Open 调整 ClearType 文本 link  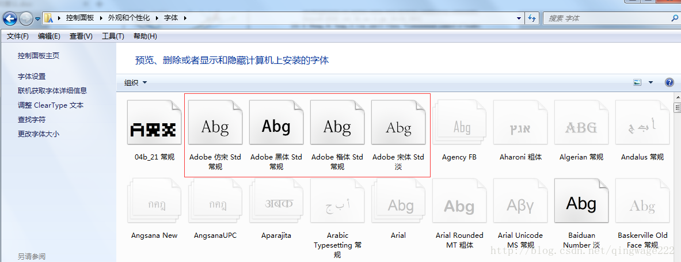click(51, 105)
